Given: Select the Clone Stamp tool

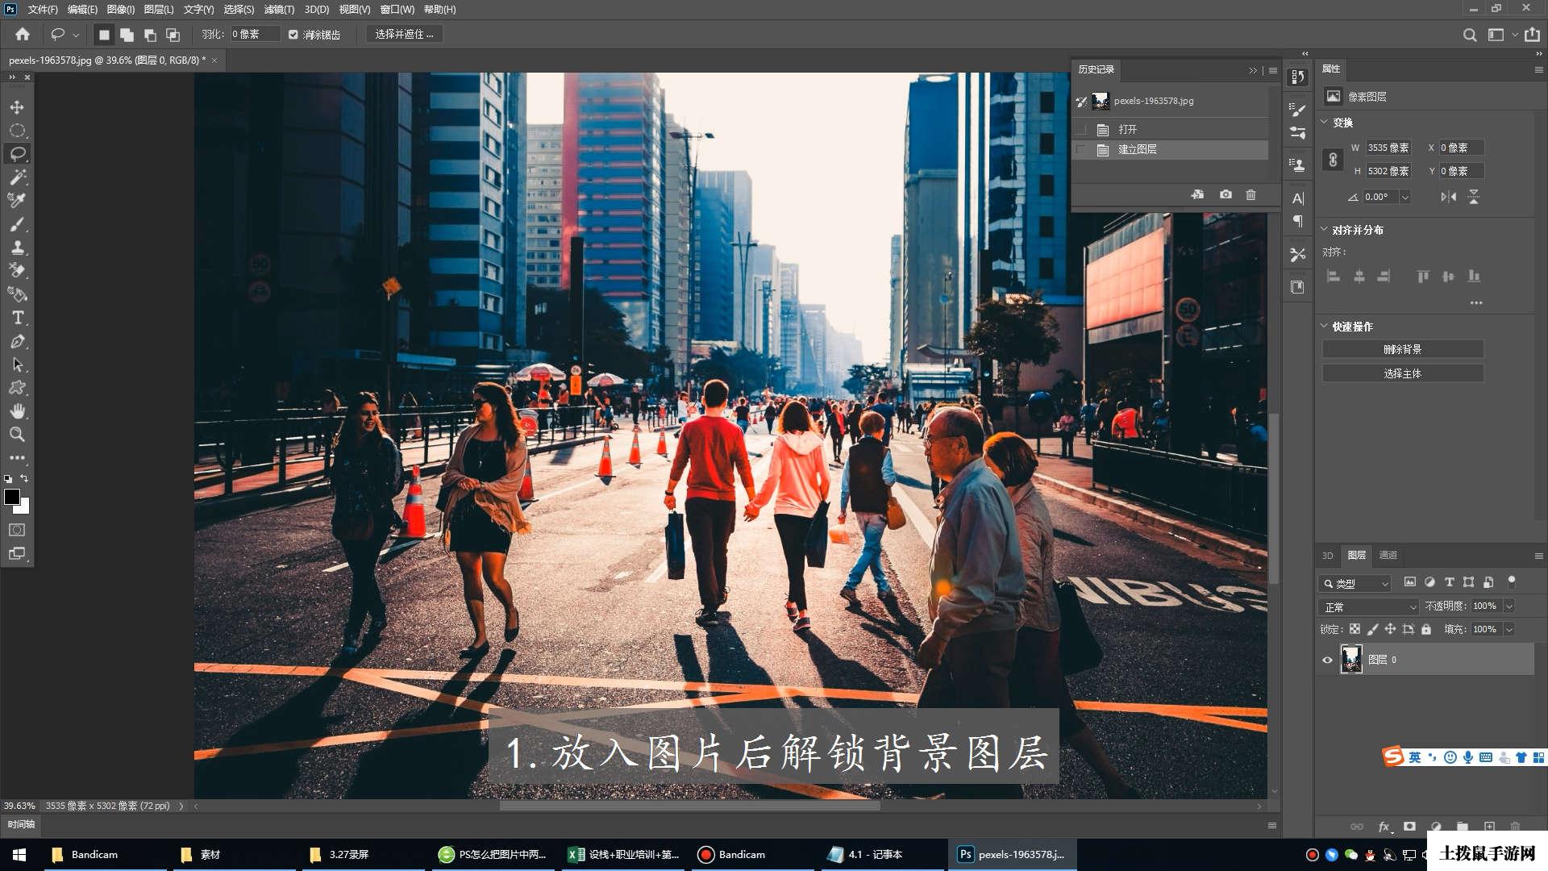Looking at the screenshot, I should click(17, 248).
